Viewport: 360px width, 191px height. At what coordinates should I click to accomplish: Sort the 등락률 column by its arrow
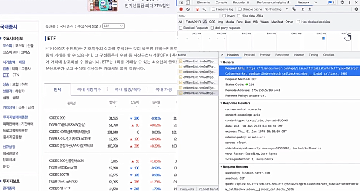click(x=158, y=107)
